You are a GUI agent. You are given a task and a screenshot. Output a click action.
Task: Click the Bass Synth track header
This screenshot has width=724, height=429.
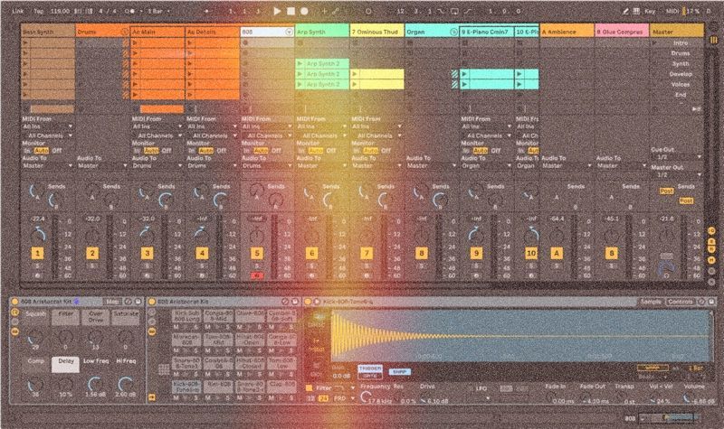[48, 32]
